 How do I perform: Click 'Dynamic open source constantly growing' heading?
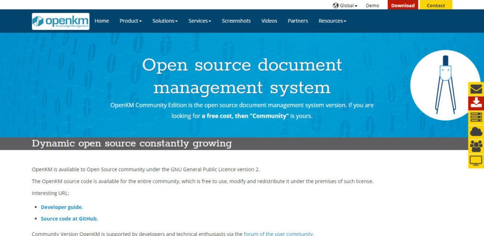coord(132,144)
